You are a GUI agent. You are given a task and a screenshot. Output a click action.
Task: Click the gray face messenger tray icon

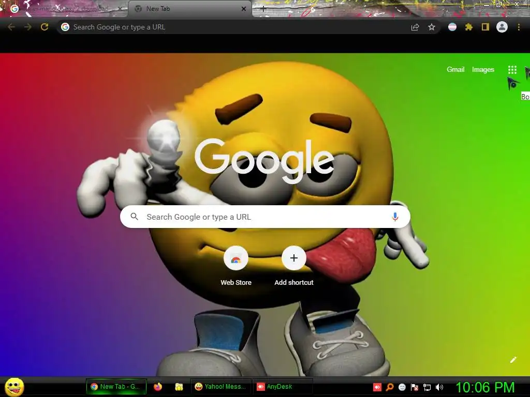tap(402, 387)
